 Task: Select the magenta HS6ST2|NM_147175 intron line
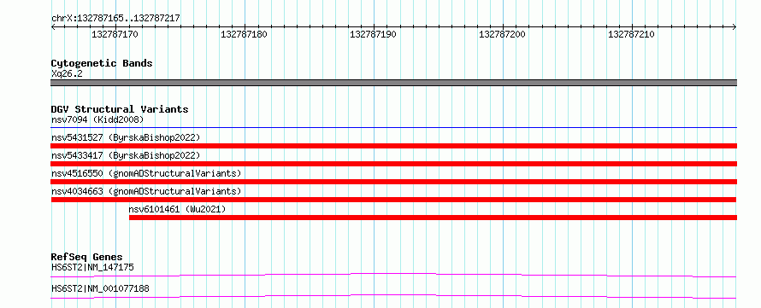393,275
